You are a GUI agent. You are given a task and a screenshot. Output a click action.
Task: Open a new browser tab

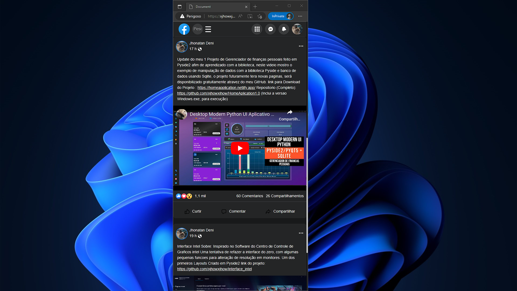255,7
